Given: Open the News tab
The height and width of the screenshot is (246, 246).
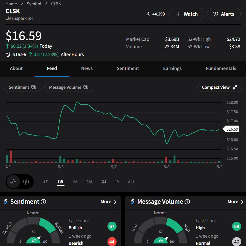Looking at the screenshot, I should (87, 68).
